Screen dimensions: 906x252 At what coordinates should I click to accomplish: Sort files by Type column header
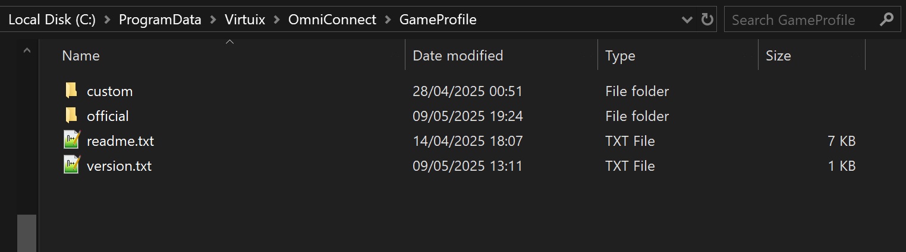pyautogui.click(x=620, y=56)
